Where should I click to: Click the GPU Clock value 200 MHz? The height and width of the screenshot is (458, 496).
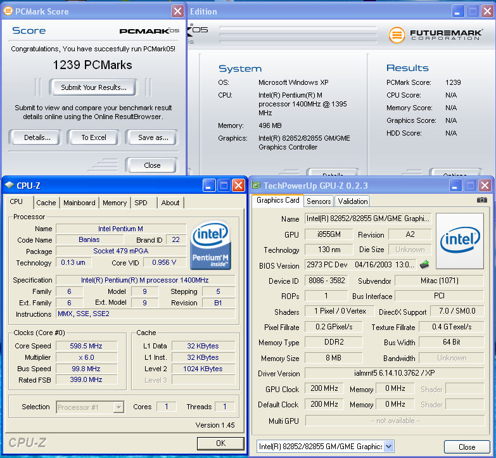pyautogui.click(x=324, y=388)
